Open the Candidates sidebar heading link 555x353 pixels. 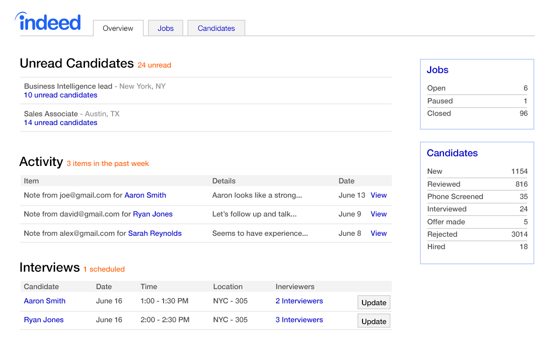coord(452,153)
